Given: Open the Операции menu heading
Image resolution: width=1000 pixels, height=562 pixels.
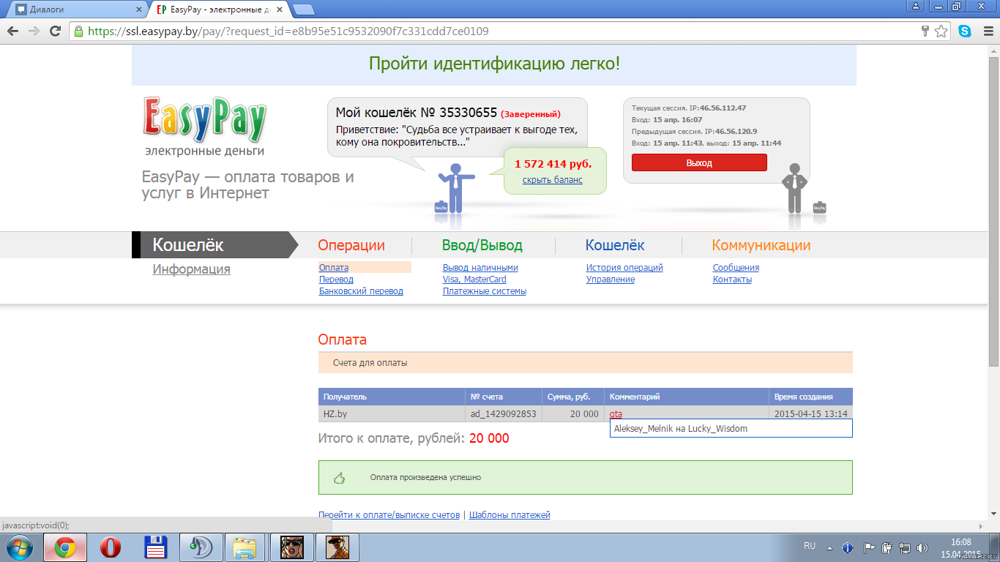Looking at the screenshot, I should click(x=351, y=245).
